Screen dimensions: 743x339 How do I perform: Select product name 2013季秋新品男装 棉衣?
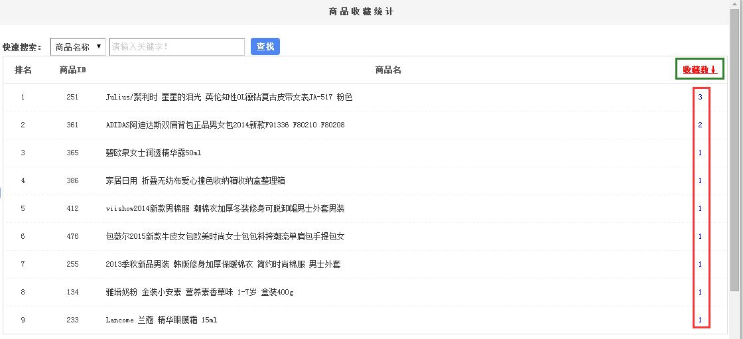click(223, 264)
